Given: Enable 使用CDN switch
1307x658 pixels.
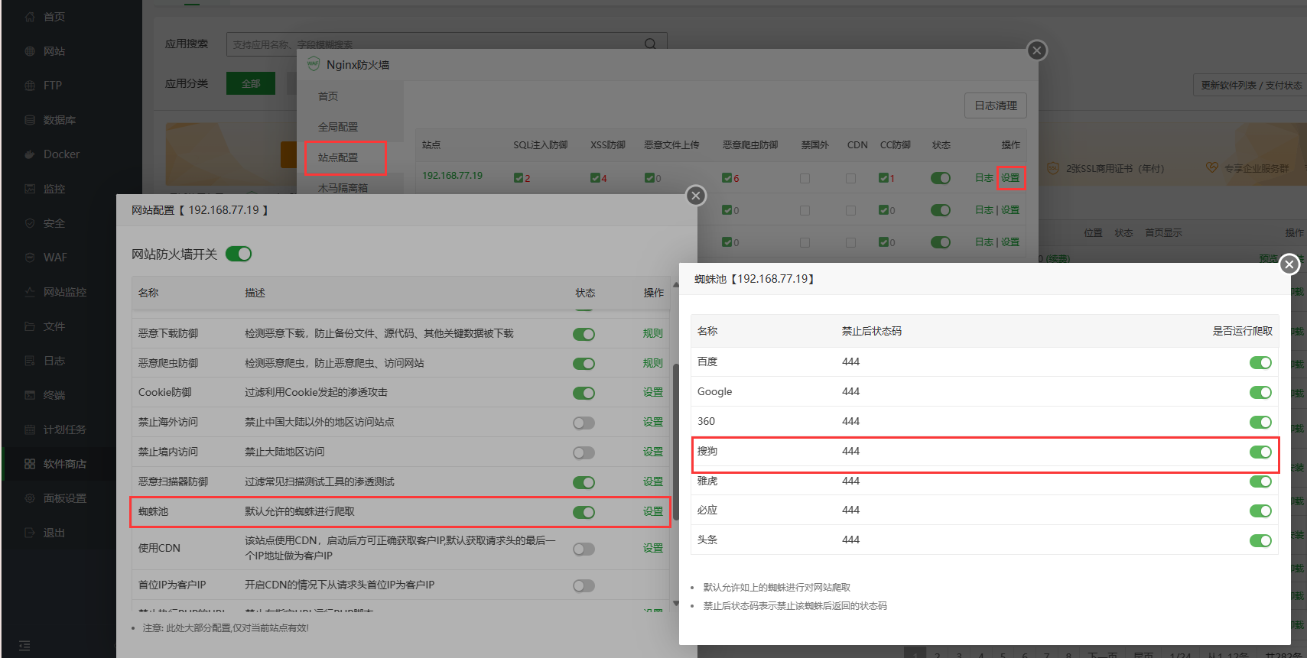Looking at the screenshot, I should (x=584, y=549).
